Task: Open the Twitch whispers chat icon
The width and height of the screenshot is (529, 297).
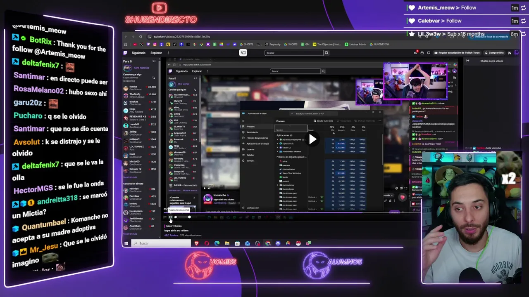Action: pos(429,53)
